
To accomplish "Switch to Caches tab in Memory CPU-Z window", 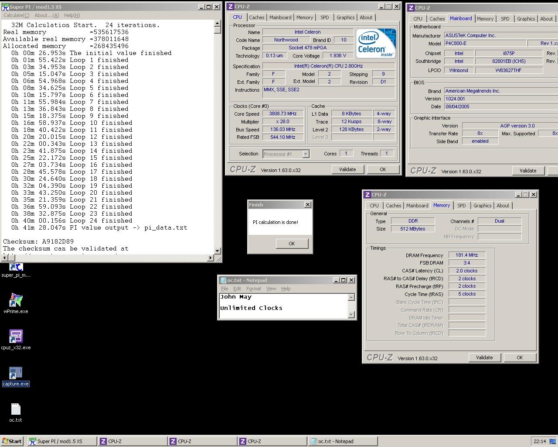I will pos(394,206).
